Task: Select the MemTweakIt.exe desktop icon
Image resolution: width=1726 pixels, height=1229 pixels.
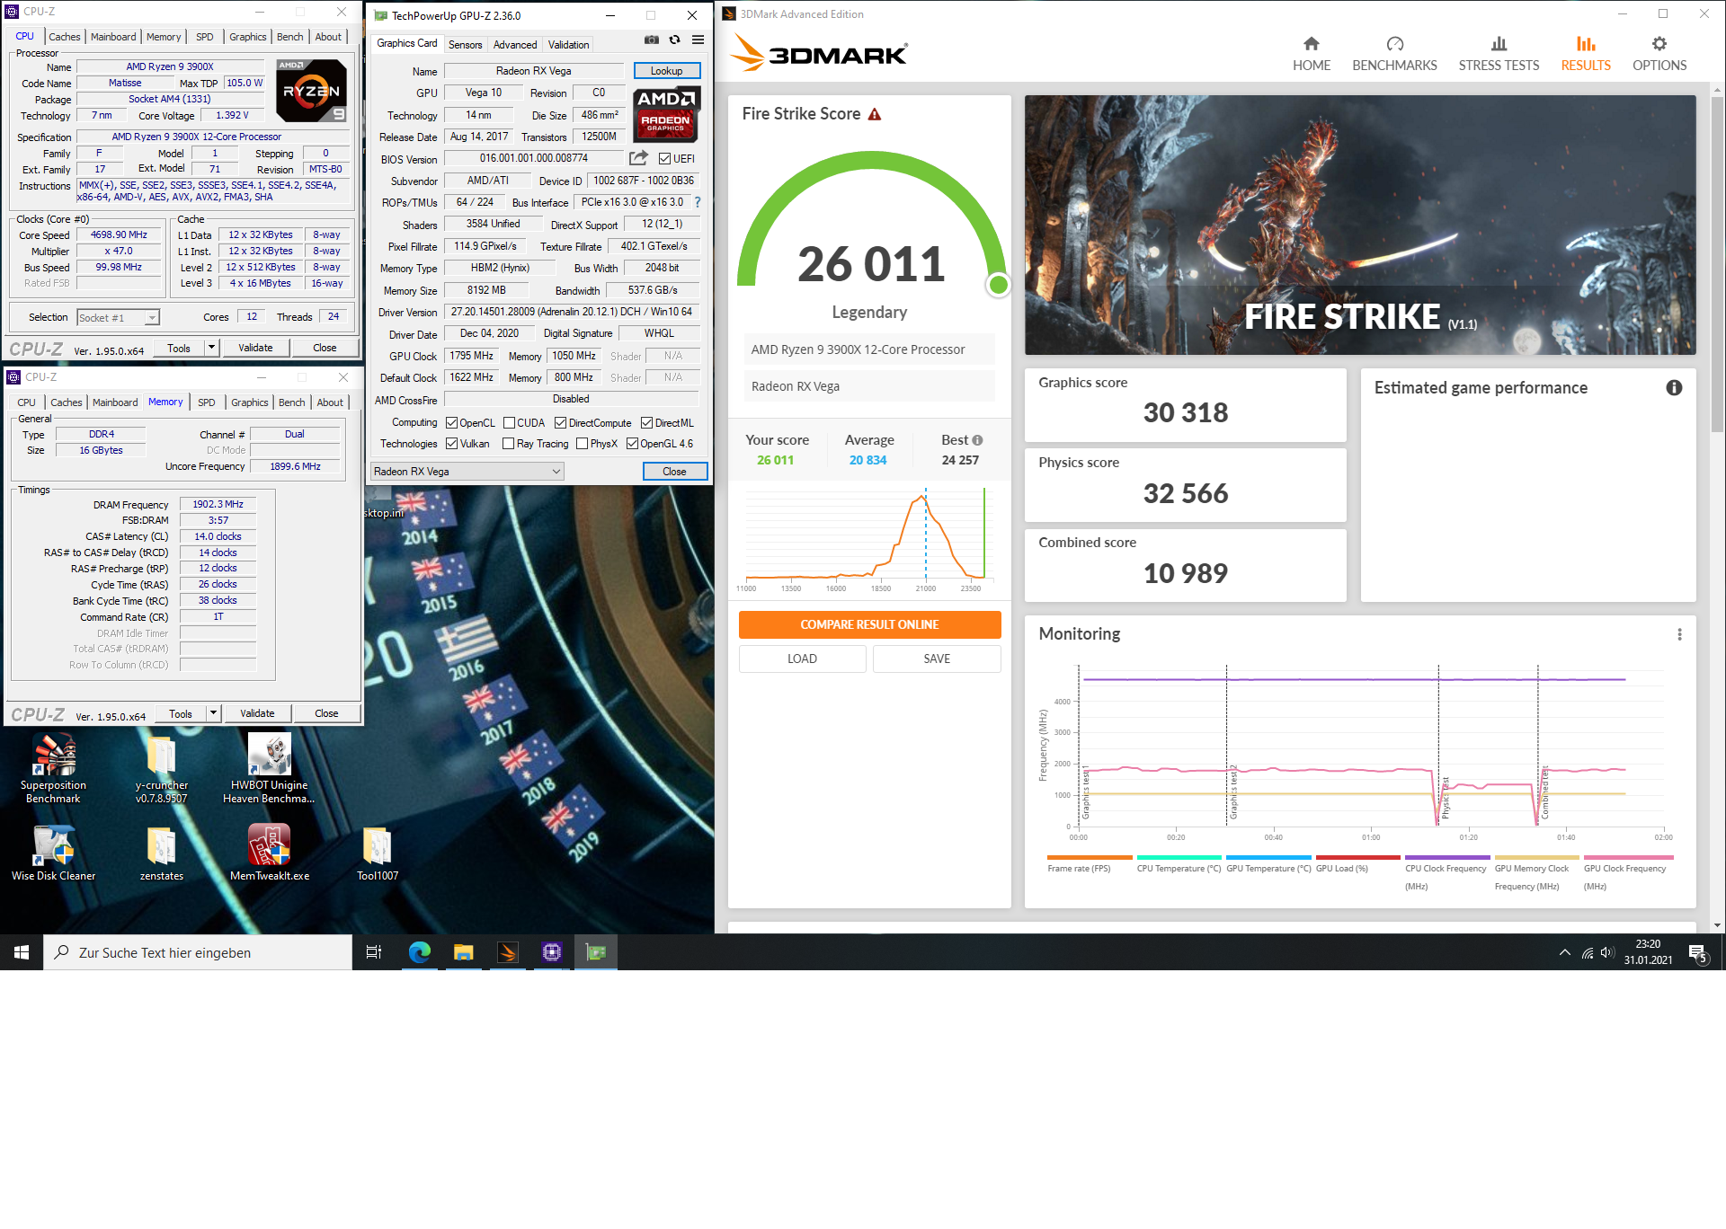Action: (270, 854)
